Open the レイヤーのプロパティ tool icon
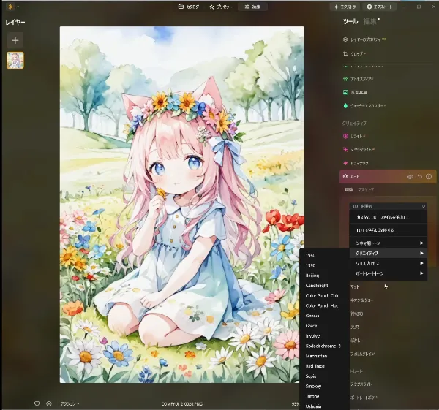The width and height of the screenshot is (439, 410). coord(345,39)
